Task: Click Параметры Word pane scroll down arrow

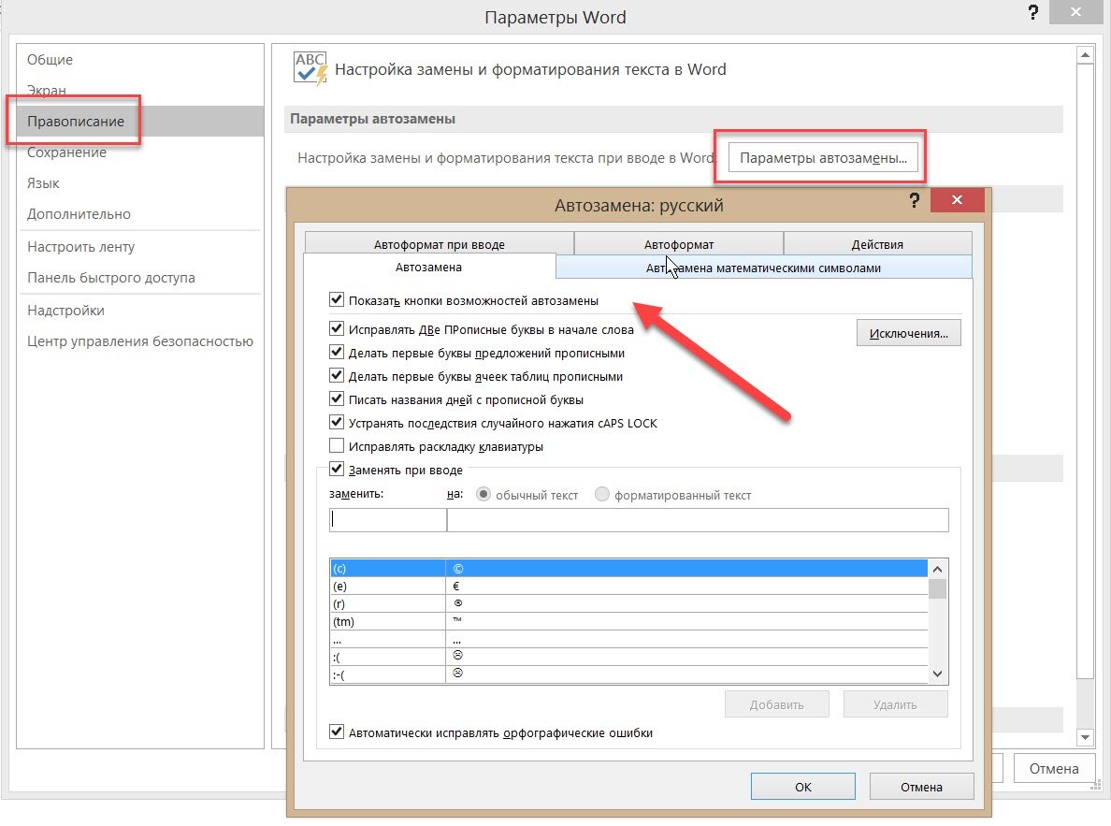Action: click(1085, 737)
